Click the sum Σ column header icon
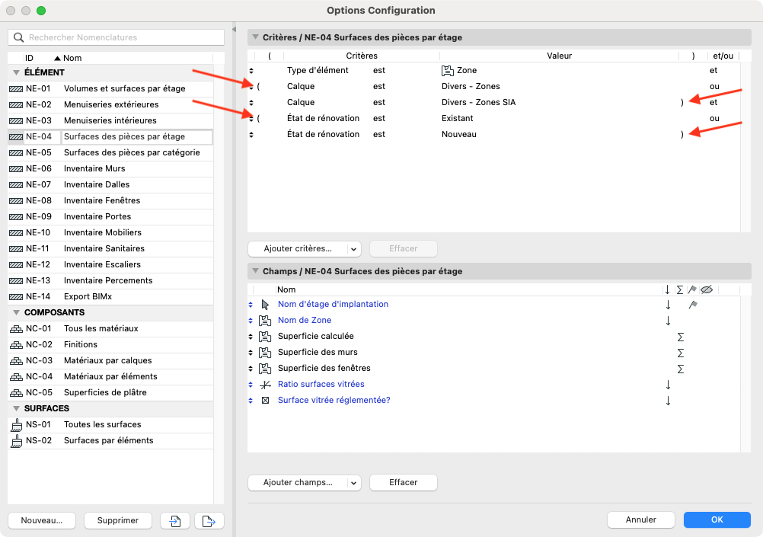The width and height of the screenshot is (763, 537). pos(680,289)
